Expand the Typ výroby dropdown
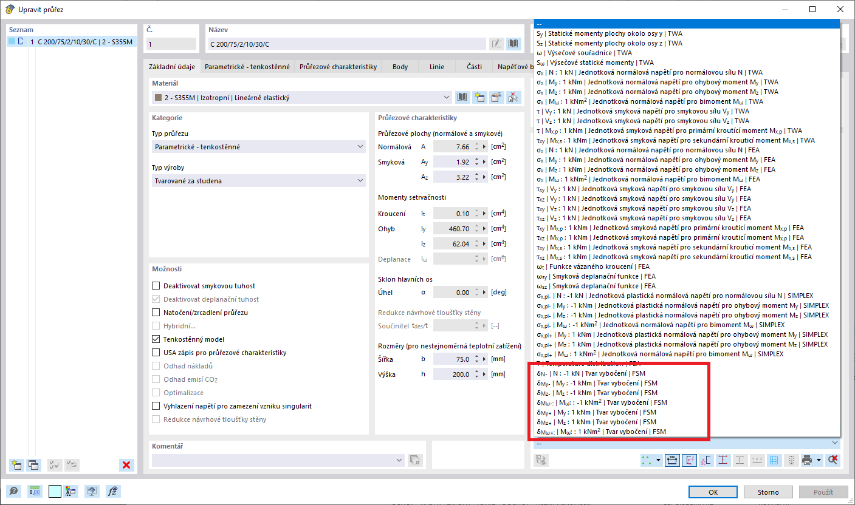 258,180
